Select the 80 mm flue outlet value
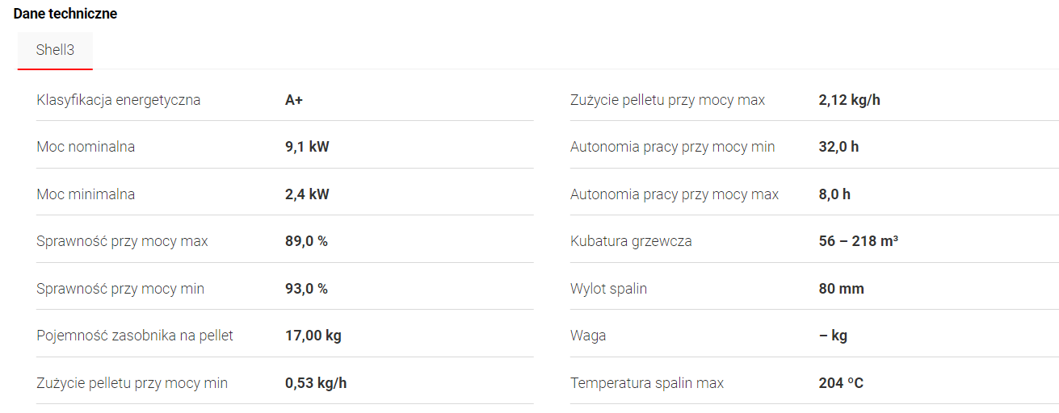The image size is (1059, 413). tap(841, 289)
